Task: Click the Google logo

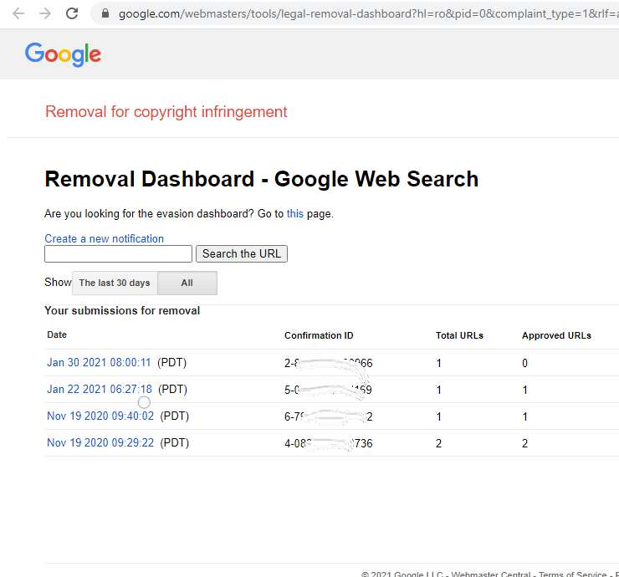Action: (63, 54)
